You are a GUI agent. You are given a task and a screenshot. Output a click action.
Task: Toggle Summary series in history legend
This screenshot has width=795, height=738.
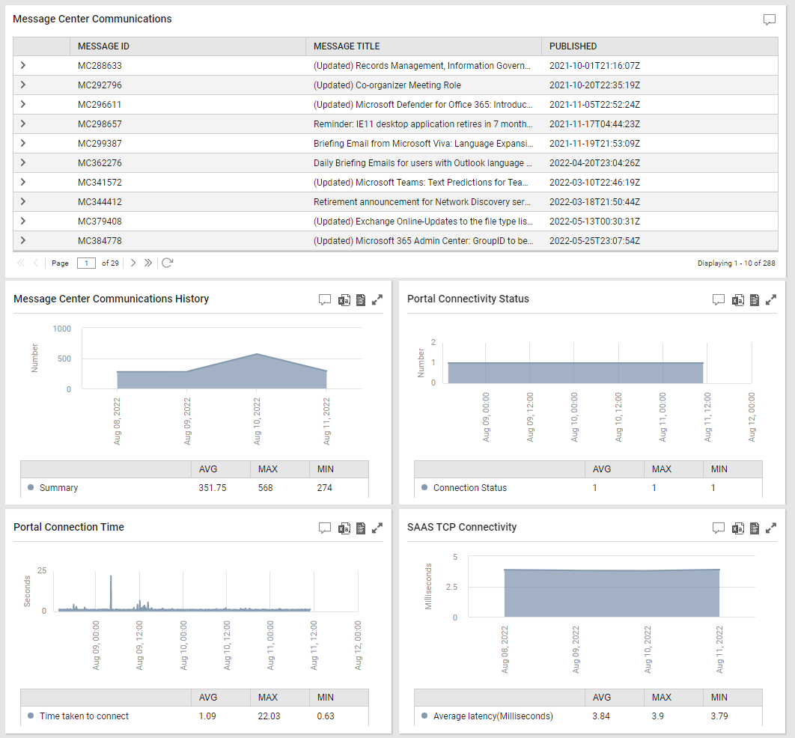[53, 487]
